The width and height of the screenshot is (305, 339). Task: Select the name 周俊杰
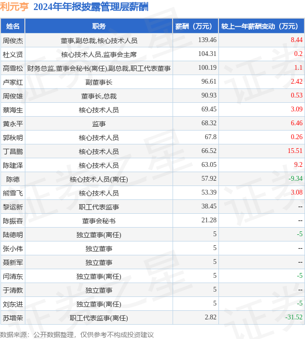(13, 41)
